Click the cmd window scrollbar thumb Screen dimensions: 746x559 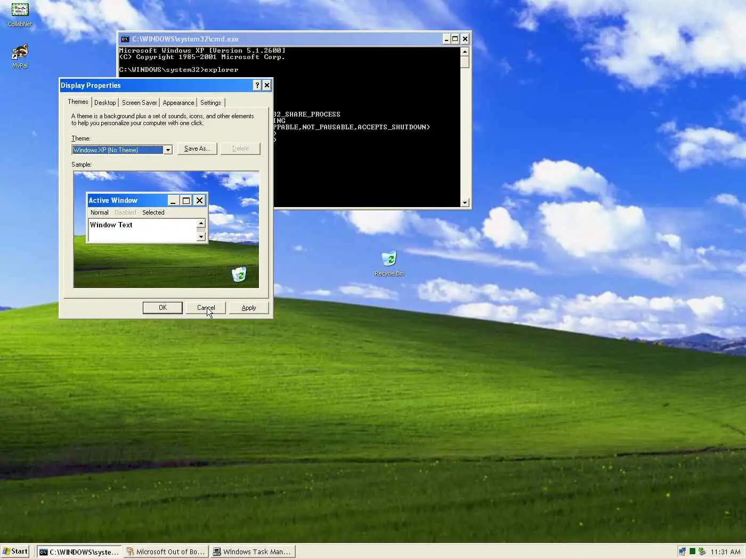465,62
